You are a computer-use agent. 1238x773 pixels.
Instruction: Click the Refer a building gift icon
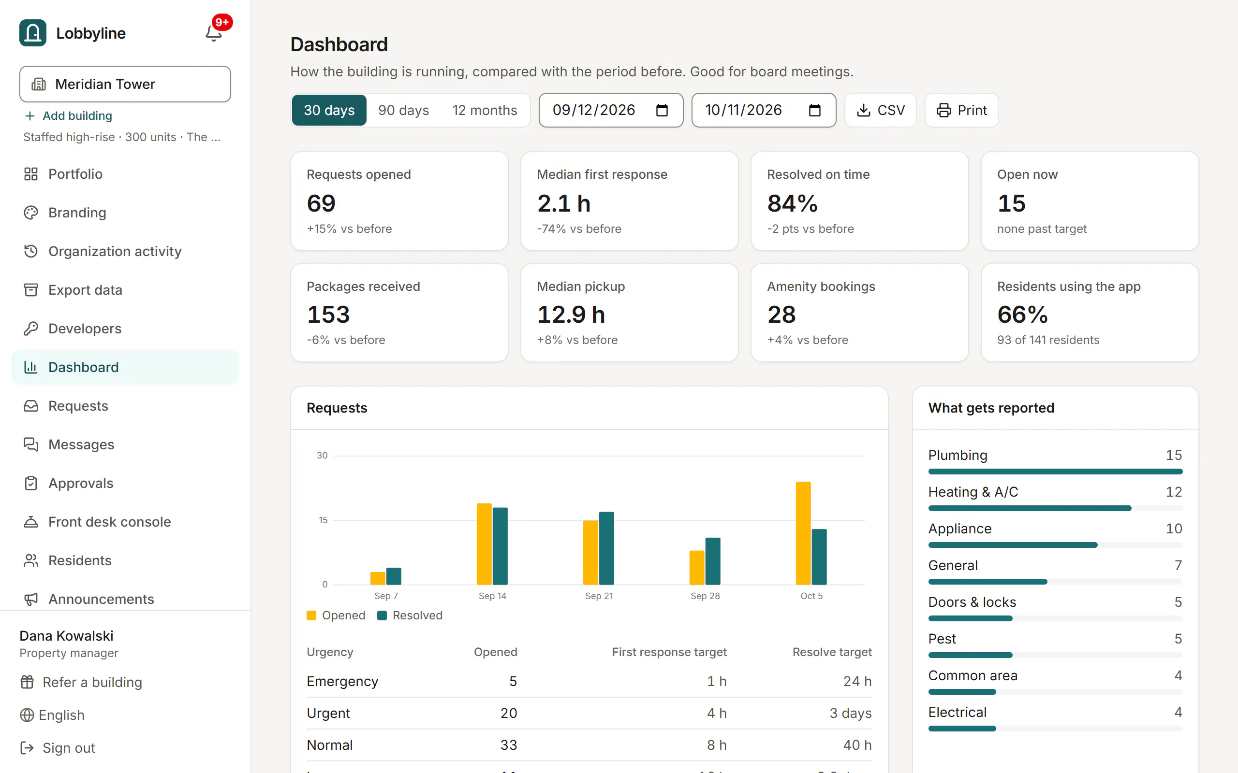click(x=27, y=682)
